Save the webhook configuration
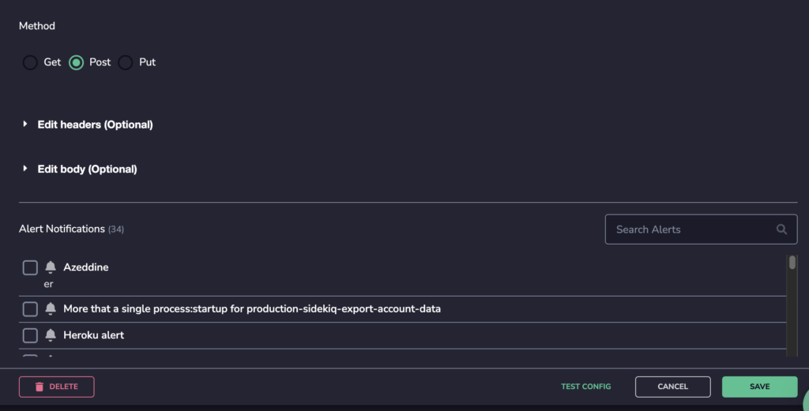The image size is (809, 411). (x=759, y=387)
